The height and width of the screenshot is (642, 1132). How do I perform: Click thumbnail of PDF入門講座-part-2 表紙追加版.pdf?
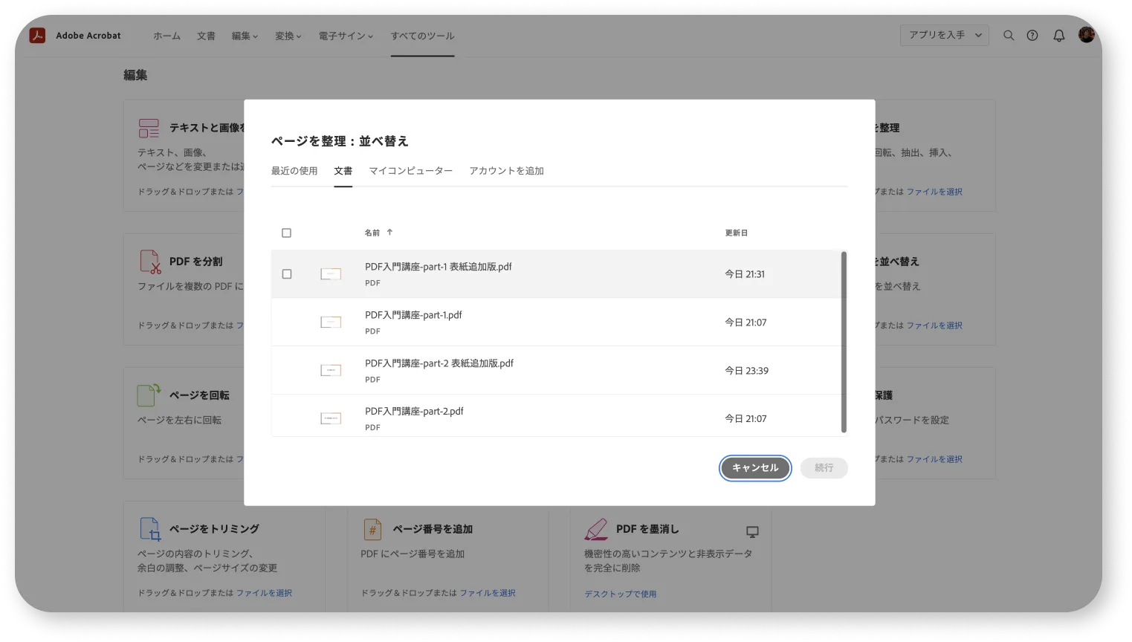[x=331, y=370]
